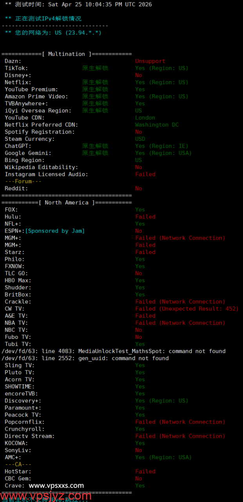Select "Yes (Region: IE)" in the ChatGPT row
This screenshot has width=243, height=502.
(162, 146)
